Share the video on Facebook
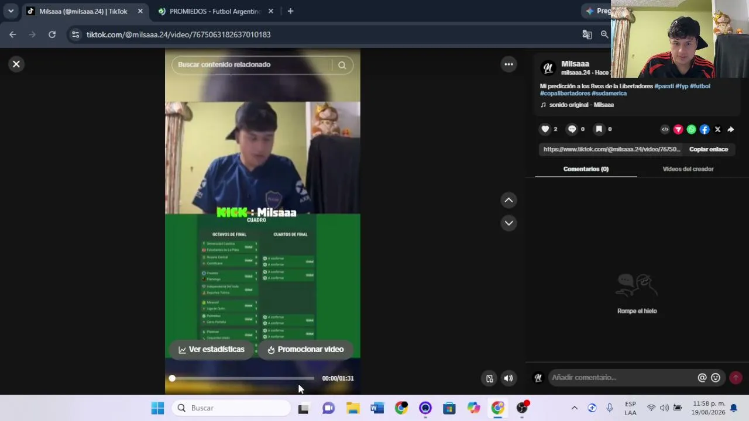 [x=705, y=129]
